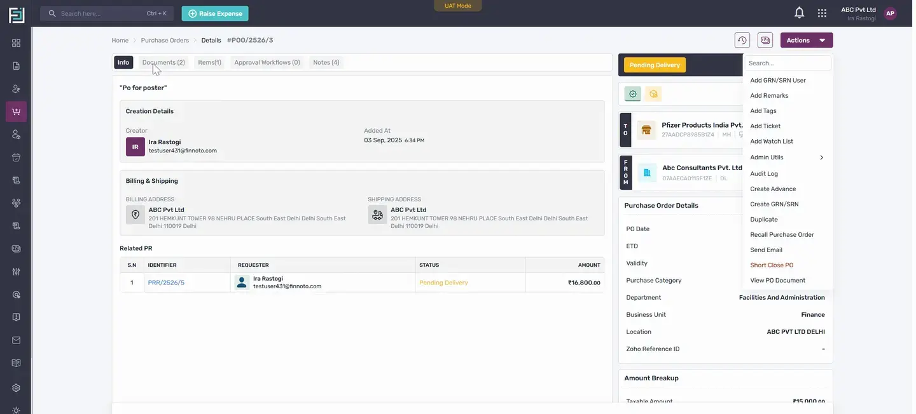Click Abc Consultants Pvt. Ltd name
This screenshot has width=916, height=414.
click(x=702, y=168)
